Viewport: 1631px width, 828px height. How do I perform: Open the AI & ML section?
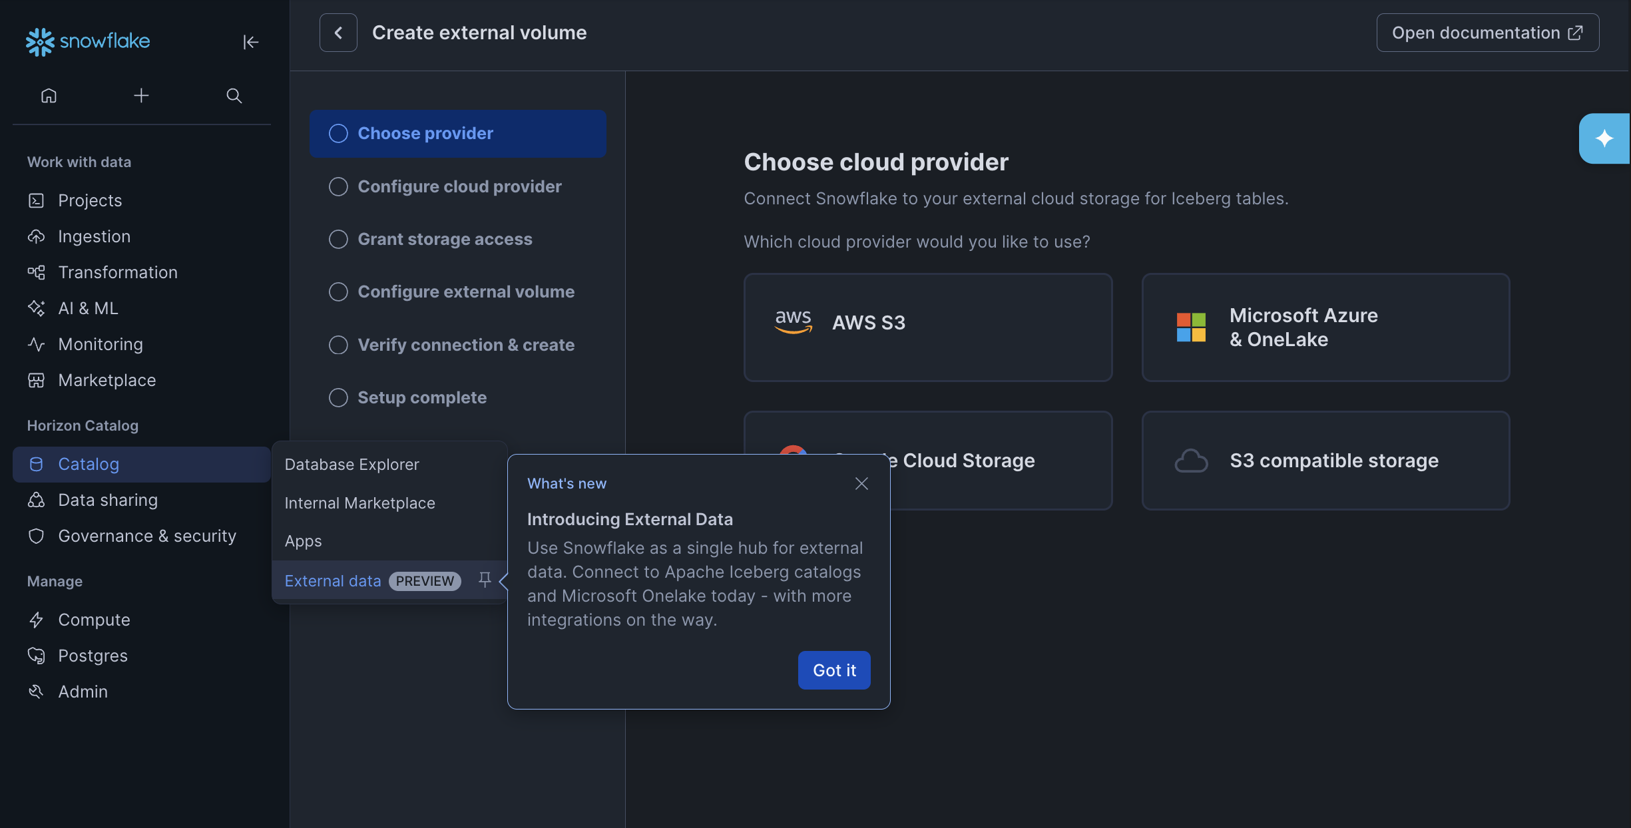click(x=85, y=308)
